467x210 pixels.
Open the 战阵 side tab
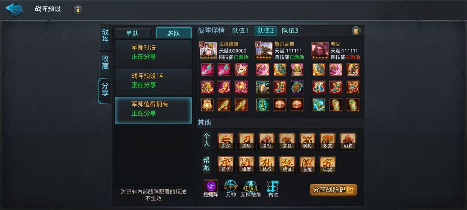pyautogui.click(x=105, y=36)
